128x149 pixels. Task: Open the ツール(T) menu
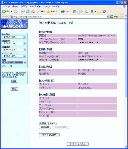tap(46, 6)
